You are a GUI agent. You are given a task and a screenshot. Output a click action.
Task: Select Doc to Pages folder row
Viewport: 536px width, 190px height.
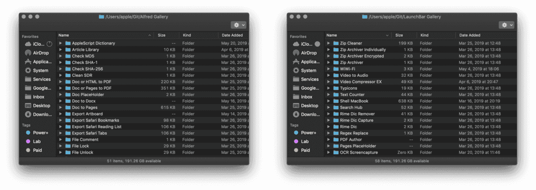pyautogui.click(x=153, y=107)
